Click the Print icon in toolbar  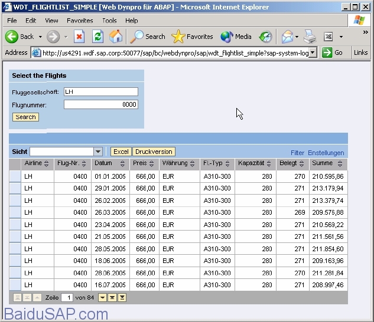pos(310,37)
